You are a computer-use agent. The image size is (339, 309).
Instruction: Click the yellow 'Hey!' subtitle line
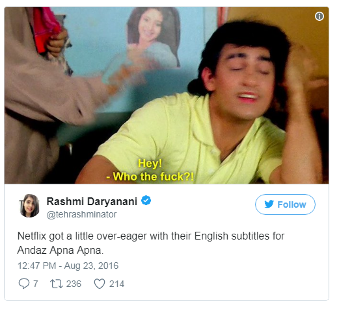coord(150,164)
